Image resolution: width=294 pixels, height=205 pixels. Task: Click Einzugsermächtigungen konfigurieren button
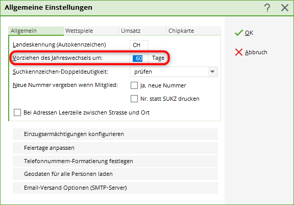[x=115, y=134]
